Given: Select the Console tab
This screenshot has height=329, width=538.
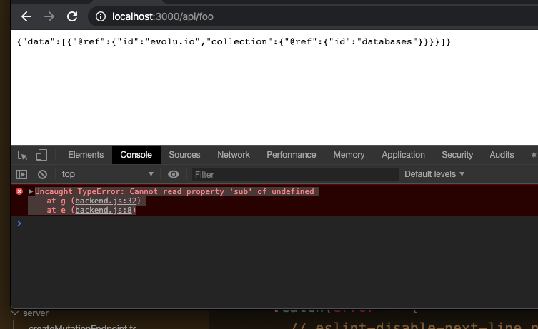Looking at the screenshot, I should tap(136, 155).
